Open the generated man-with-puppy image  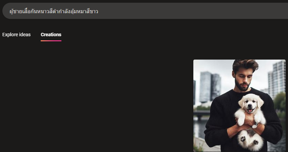click(x=239, y=106)
